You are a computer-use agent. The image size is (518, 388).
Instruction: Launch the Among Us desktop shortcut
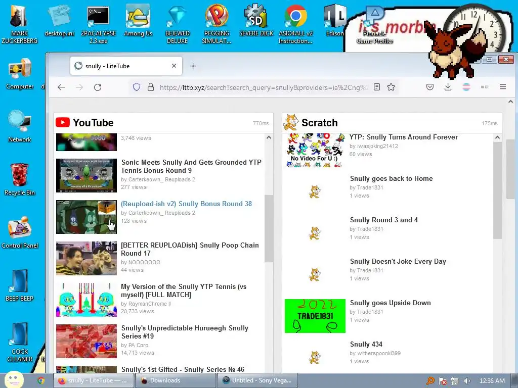(x=138, y=21)
